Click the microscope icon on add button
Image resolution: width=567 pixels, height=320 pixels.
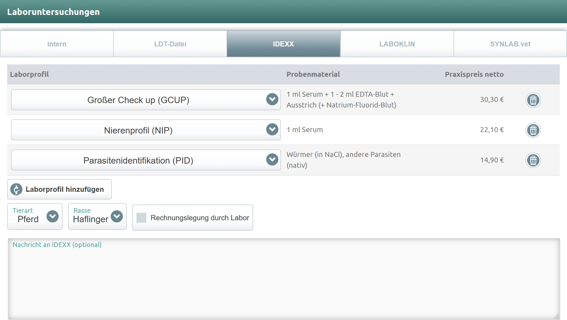tap(16, 189)
